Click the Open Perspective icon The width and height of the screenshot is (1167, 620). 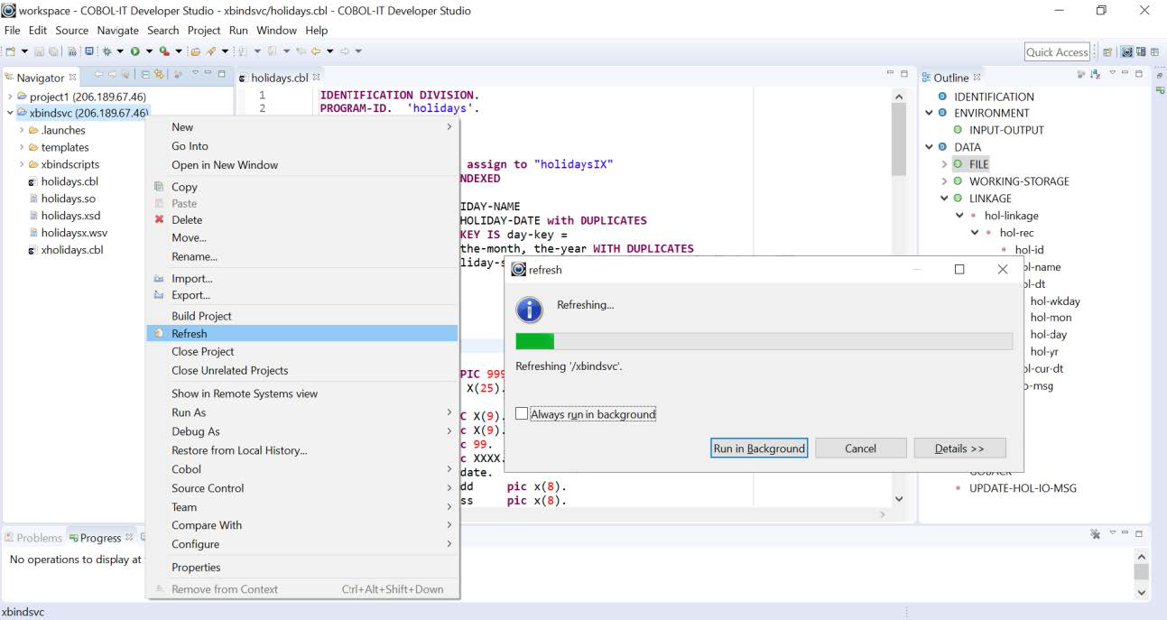click(x=1107, y=52)
